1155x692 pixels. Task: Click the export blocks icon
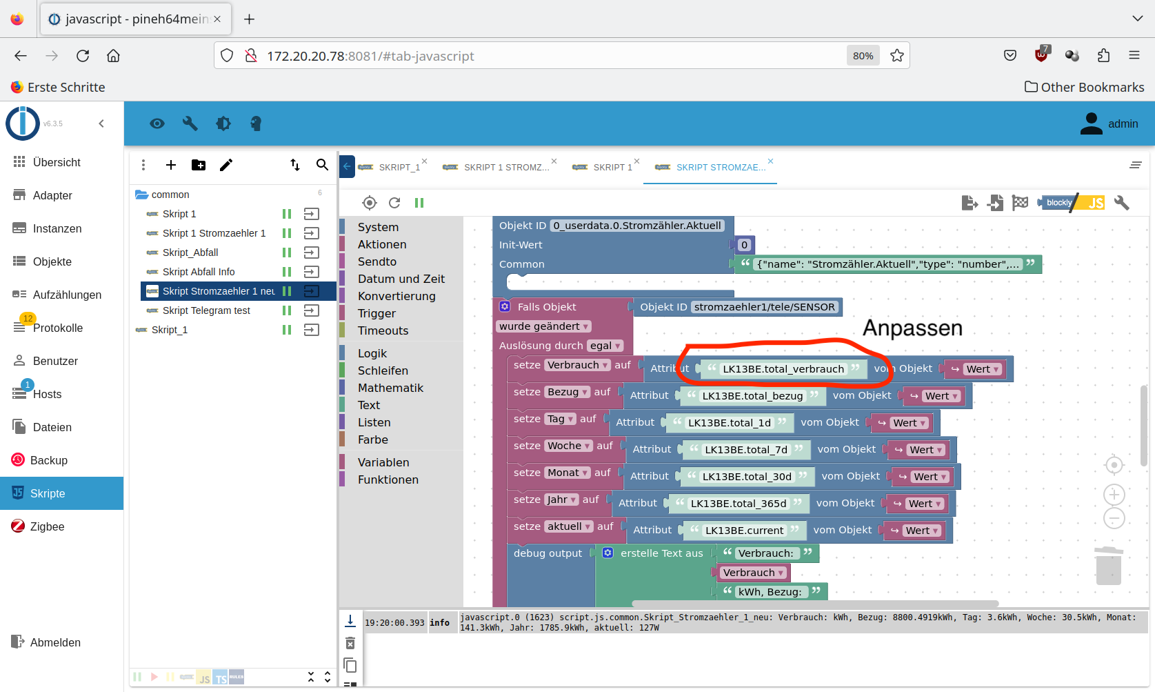970,203
